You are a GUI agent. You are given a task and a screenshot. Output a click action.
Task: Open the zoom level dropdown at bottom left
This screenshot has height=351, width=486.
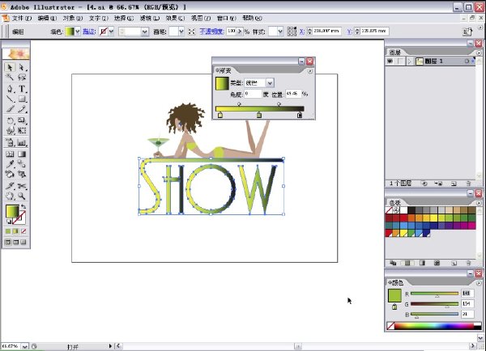pos(25,347)
